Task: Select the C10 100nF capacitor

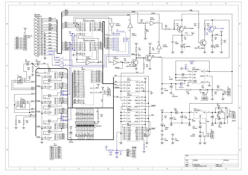Action: [172, 42]
